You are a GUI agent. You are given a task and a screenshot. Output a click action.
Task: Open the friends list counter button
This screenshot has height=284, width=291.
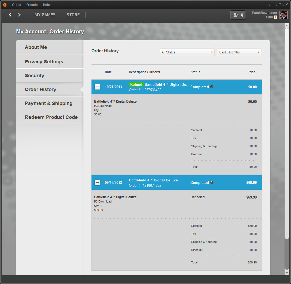tap(238, 15)
